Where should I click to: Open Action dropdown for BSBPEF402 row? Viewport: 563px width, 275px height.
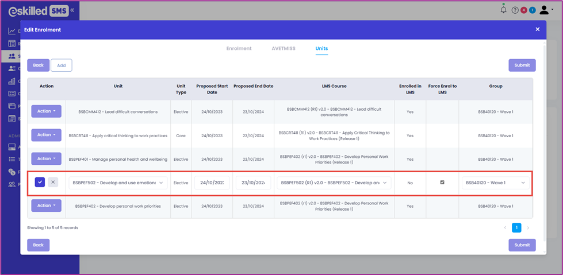coord(47,206)
